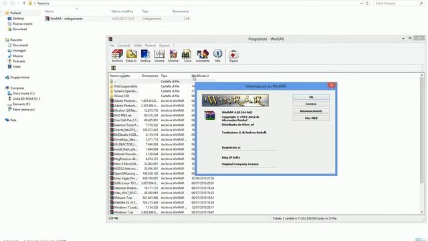Click Ok in the Informazioni dialog
The height and width of the screenshot is (241, 428).
click(311, 97)
